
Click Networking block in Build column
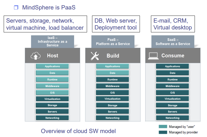point(112,118)
